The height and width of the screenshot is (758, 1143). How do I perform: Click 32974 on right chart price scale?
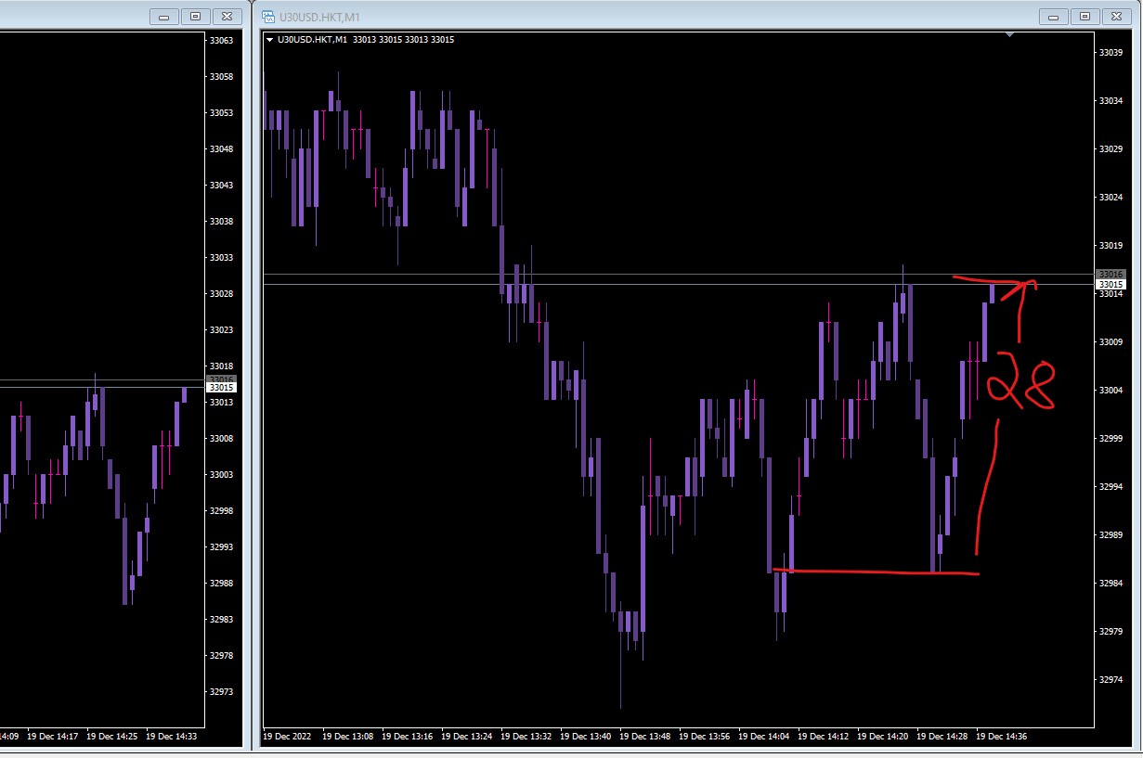(1111, 679)
